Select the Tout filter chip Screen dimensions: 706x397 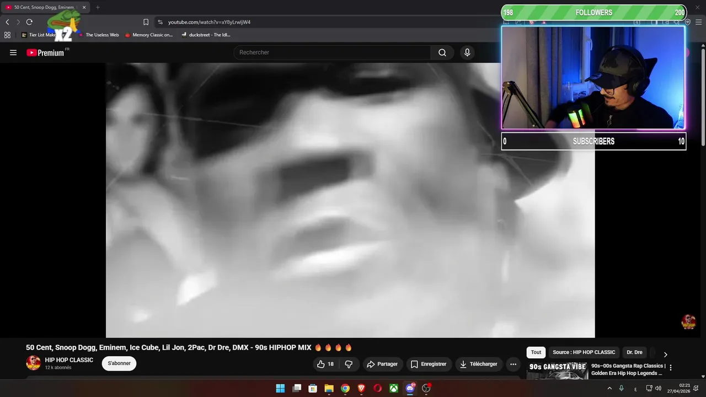[536, 352]
